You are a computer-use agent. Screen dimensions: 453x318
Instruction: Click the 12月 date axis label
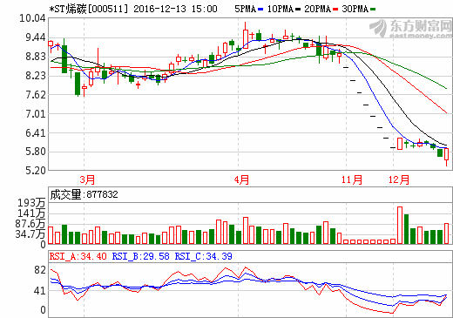(399, 179)
